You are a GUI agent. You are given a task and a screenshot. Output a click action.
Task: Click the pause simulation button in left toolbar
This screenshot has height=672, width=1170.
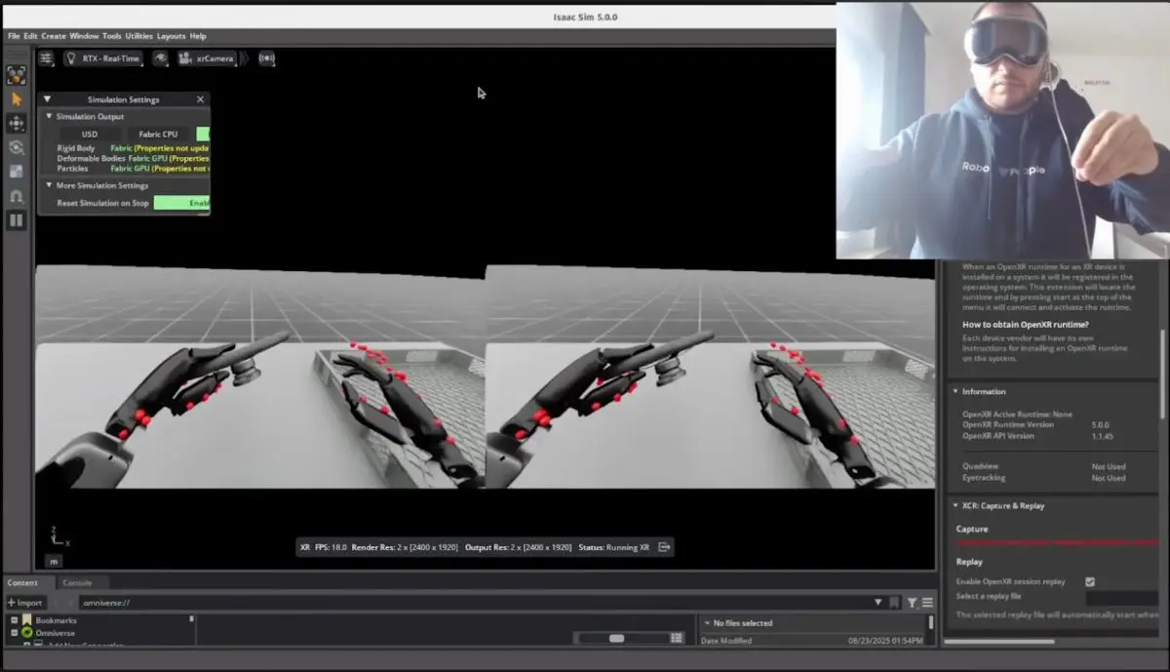click(x=17, y=220)
